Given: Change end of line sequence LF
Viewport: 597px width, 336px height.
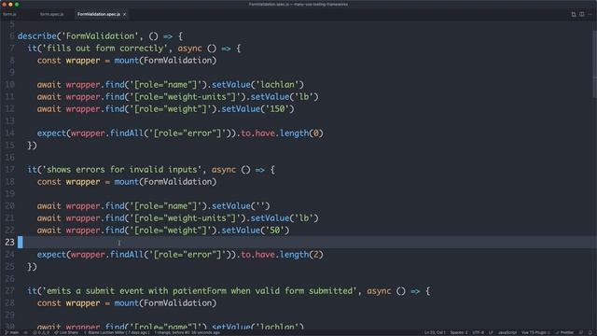Looking at the screenshot, I should click(x=491, y=332).
